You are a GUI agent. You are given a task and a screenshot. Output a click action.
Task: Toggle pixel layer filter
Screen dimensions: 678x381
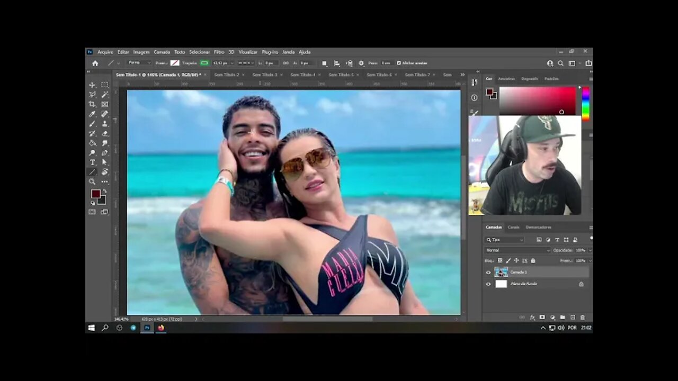pos(539,240)
